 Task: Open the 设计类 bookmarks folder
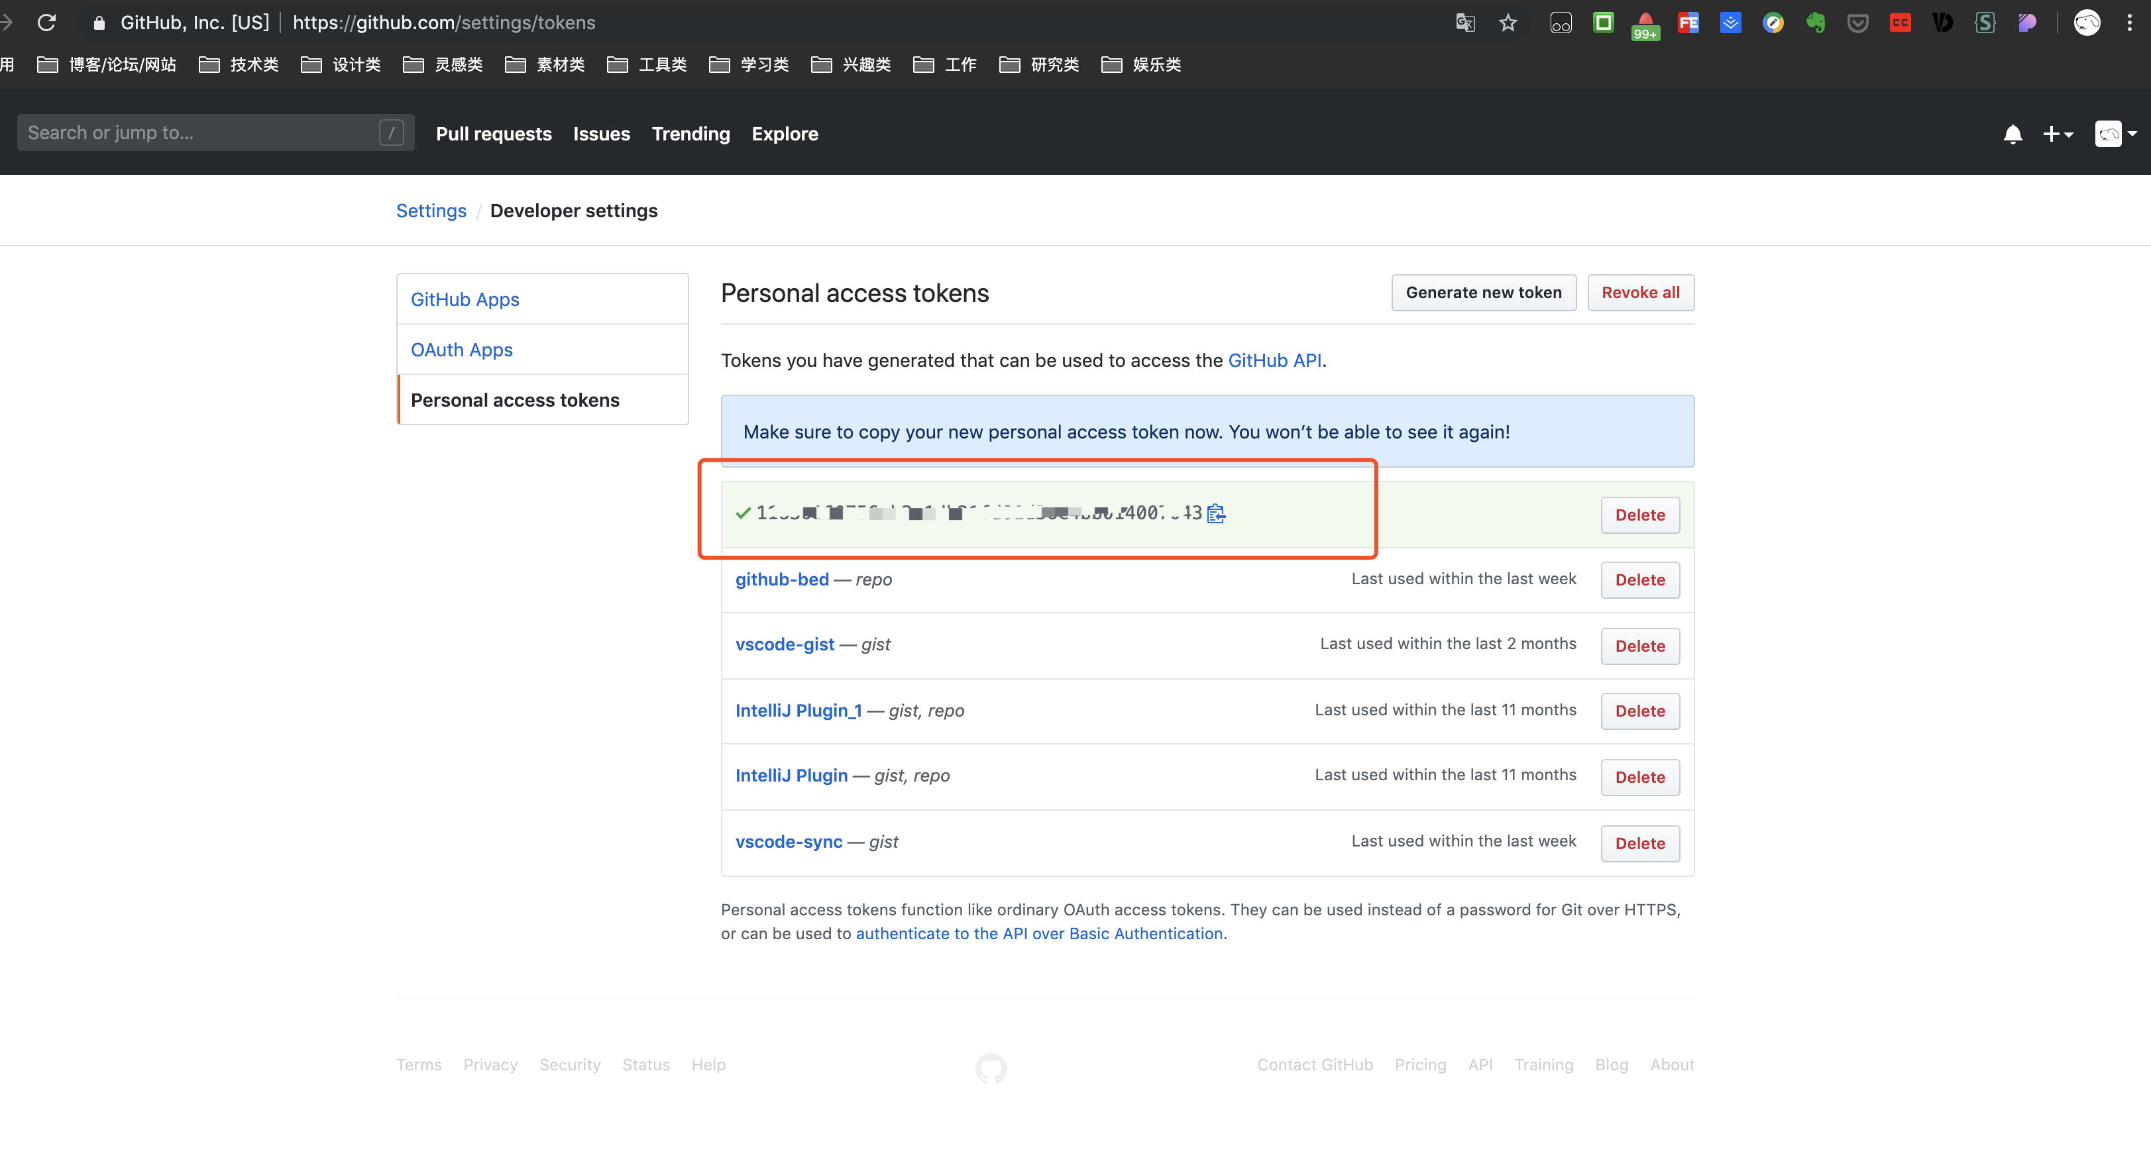coord(341,64)
